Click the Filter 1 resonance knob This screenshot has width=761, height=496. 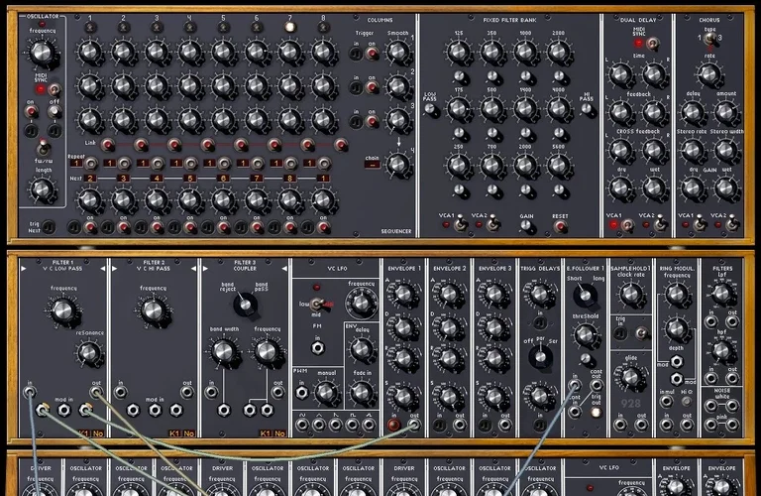pos(89,353)
